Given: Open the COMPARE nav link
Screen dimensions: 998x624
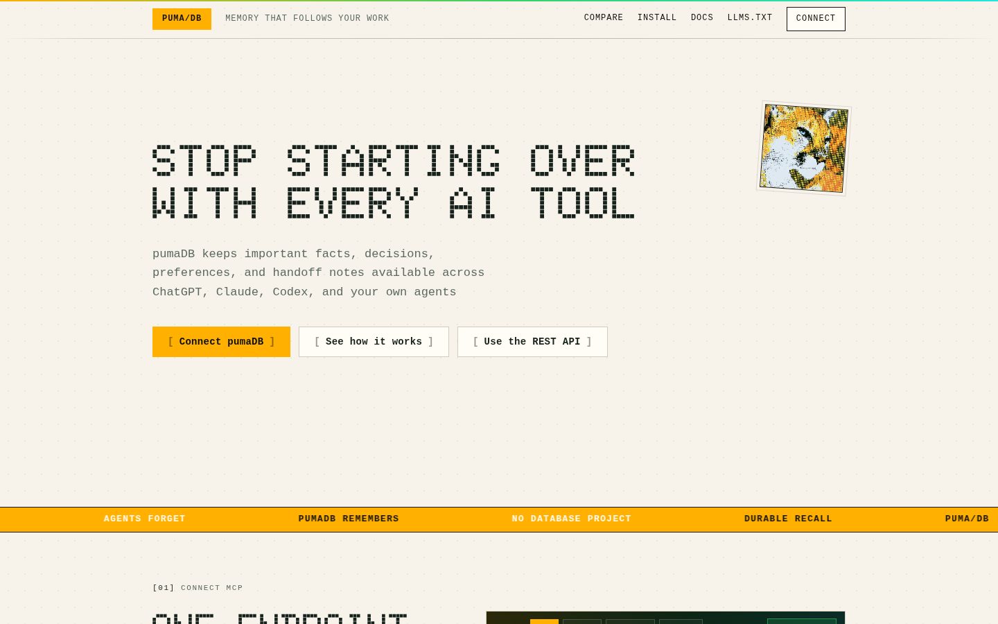Looking at the screenshot, I should [x=603, y=18].
